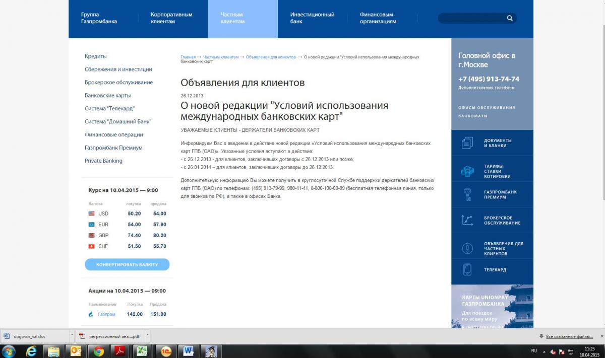This screenshot has height=358, width=605.
Task: Click the brokerage chart icon
Action: tap(467, 220)
